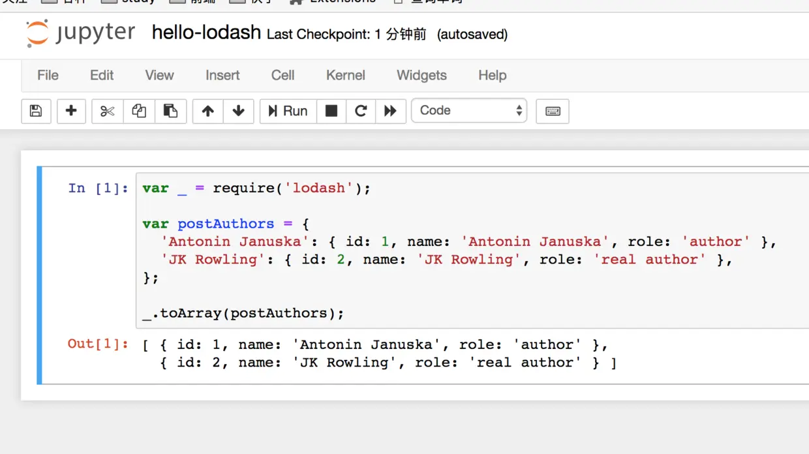809x454 pixels.
Task: Cut the selected cell with the scissors icon
Action: 106,111
